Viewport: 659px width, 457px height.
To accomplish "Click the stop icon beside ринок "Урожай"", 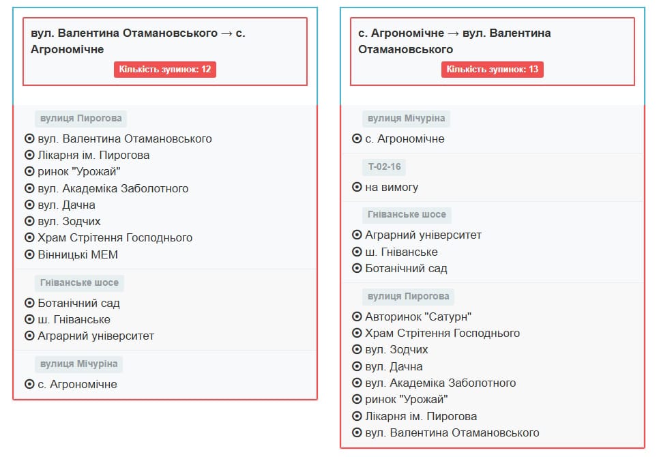I will click(x=29, y=171).
